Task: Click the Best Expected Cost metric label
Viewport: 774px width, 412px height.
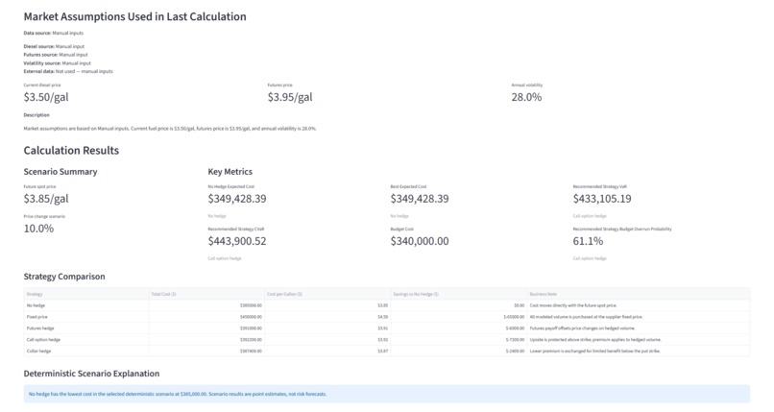Action: 408,186
